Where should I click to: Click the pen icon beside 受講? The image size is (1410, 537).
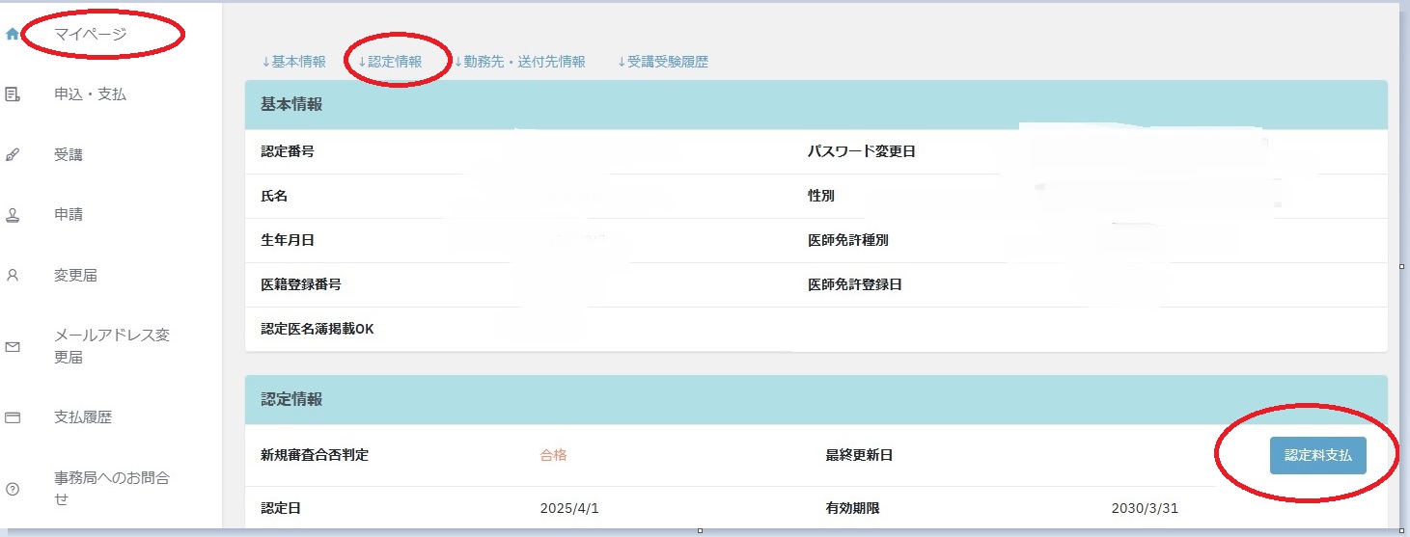(13, 154)
